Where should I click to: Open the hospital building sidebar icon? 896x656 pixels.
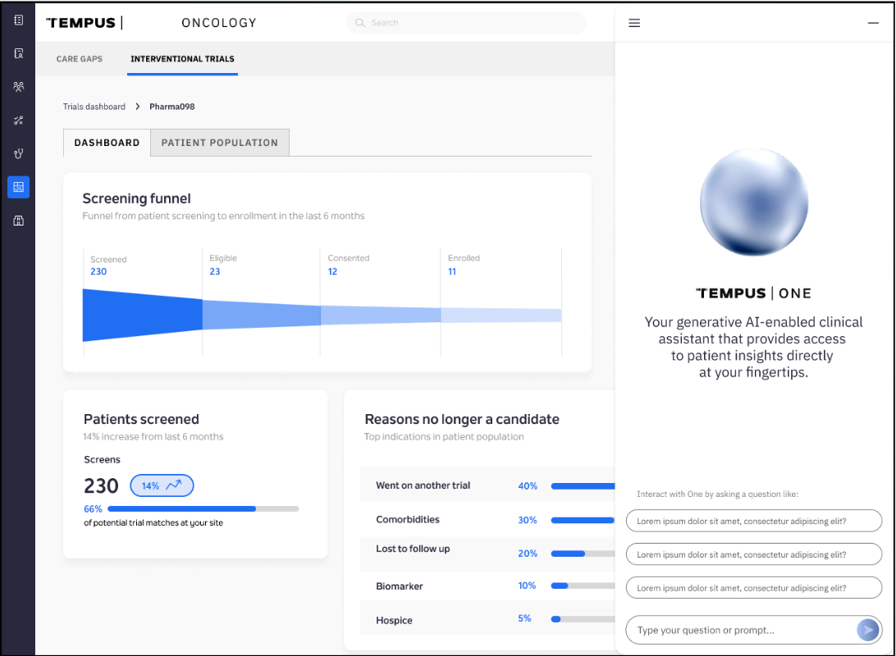pyautogui.click(x=18, y=221)
